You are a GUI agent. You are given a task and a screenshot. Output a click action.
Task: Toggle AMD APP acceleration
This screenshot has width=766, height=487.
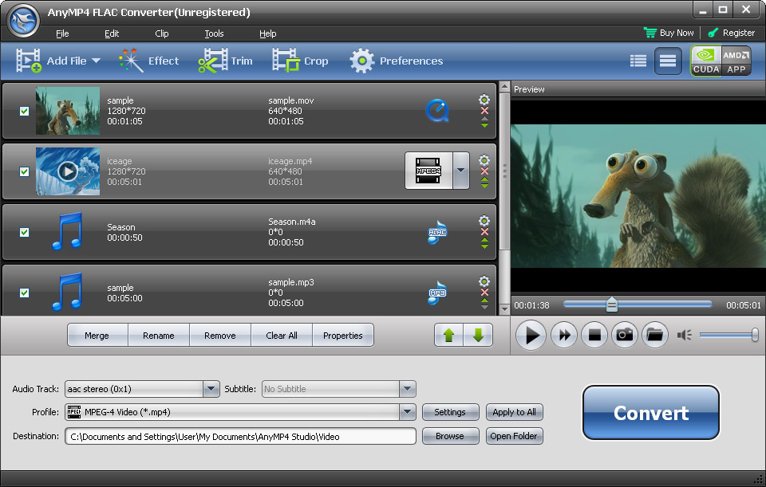click(x=736, y=61)
